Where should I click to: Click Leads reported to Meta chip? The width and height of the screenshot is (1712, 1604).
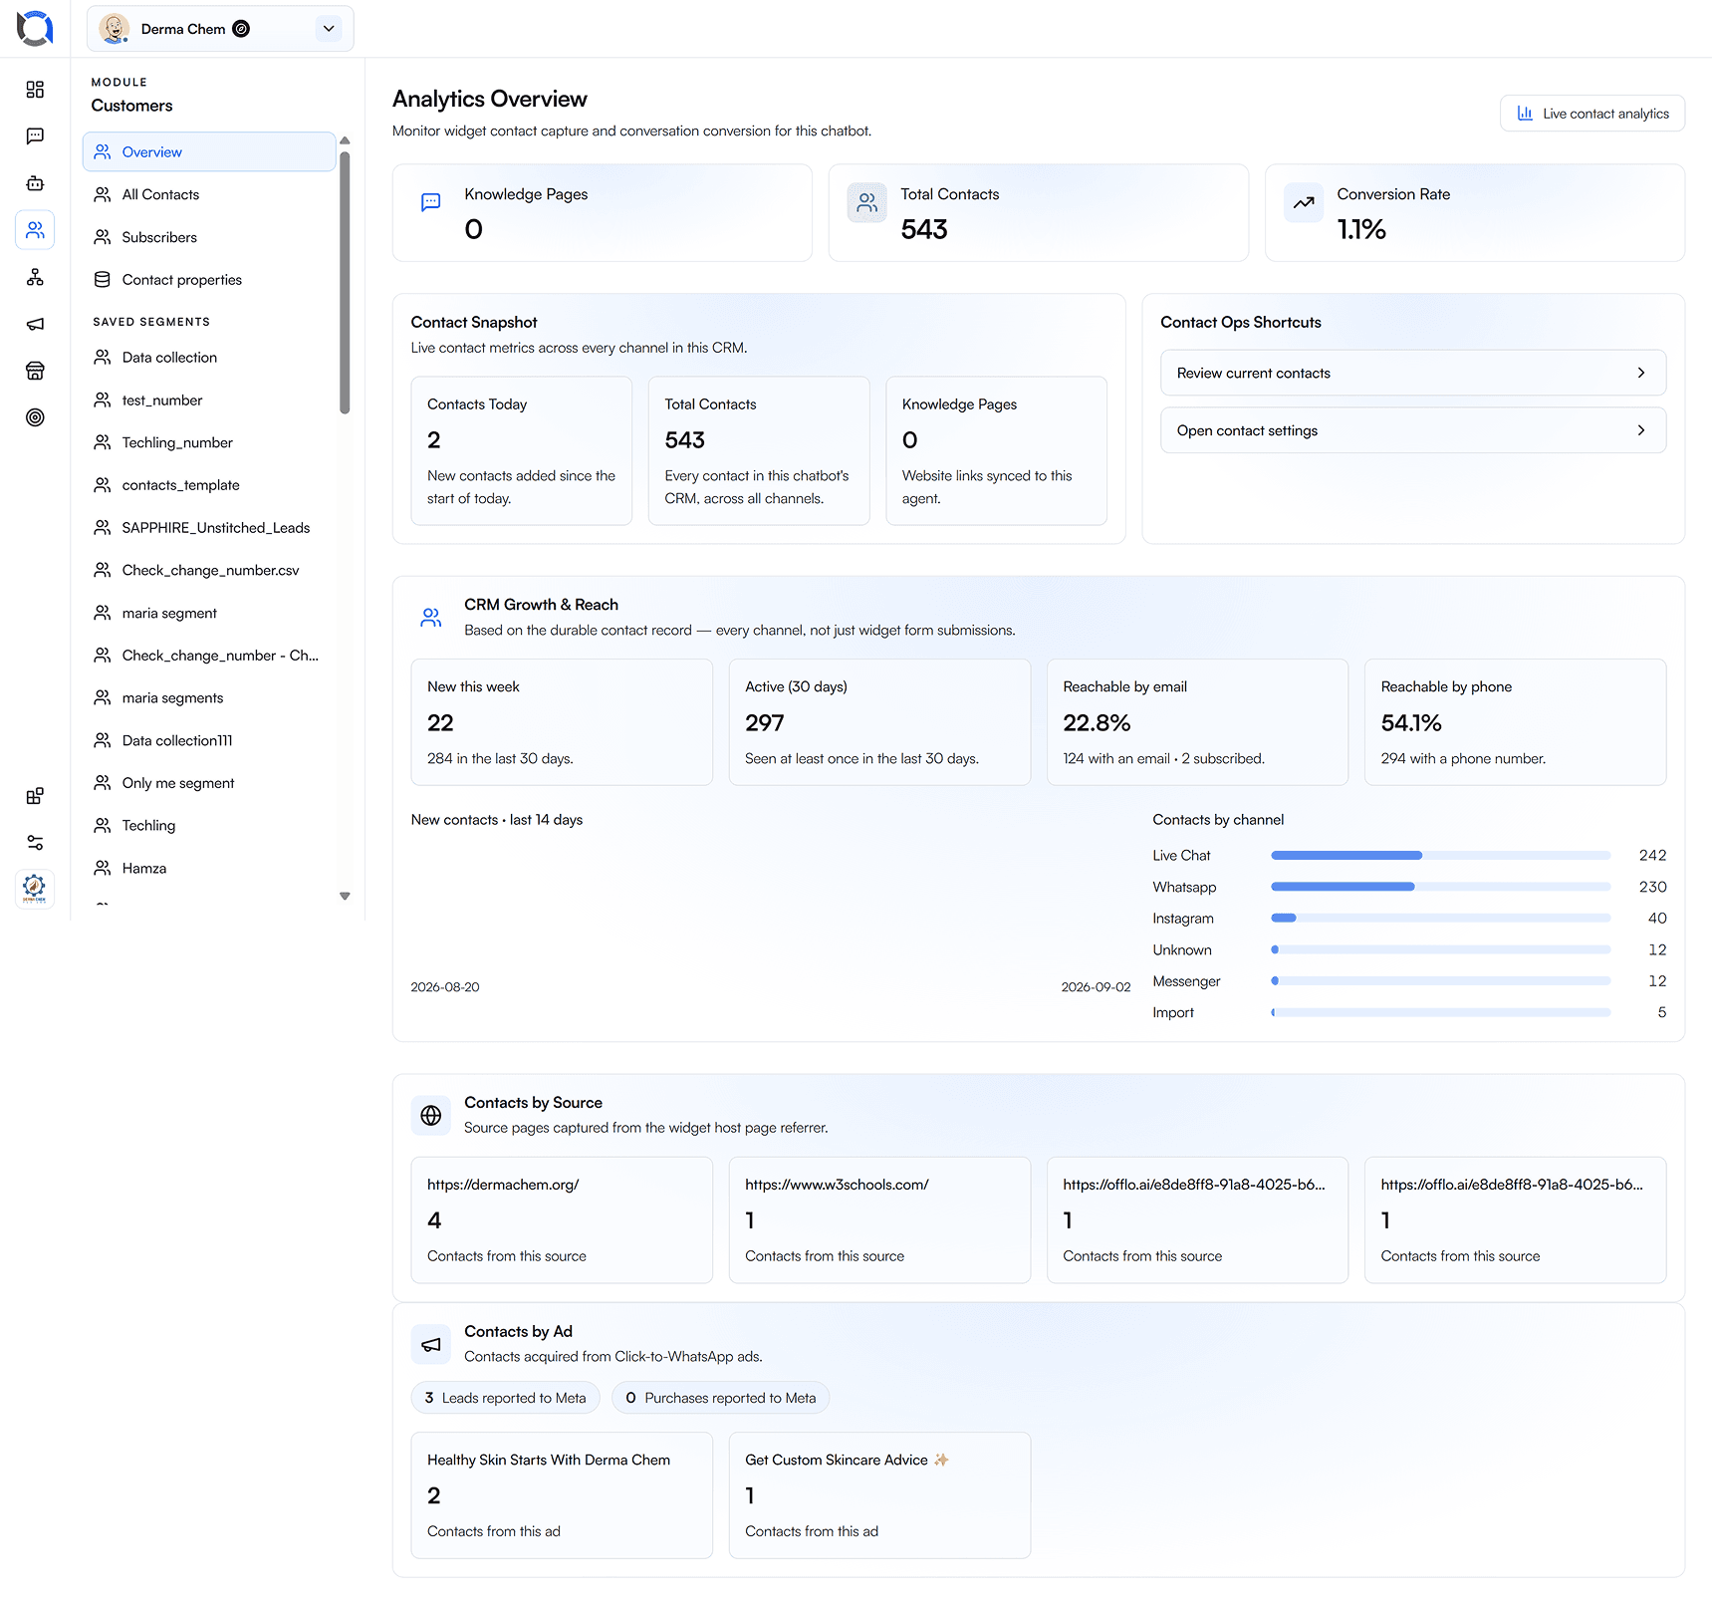[505, 1398]
